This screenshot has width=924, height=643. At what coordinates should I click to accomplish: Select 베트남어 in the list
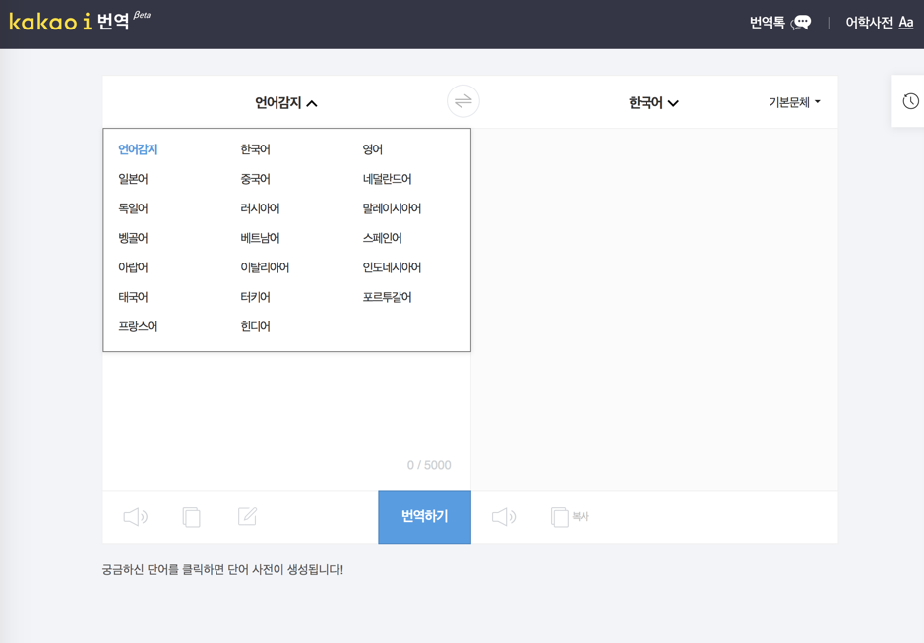(x=260, y=238)
